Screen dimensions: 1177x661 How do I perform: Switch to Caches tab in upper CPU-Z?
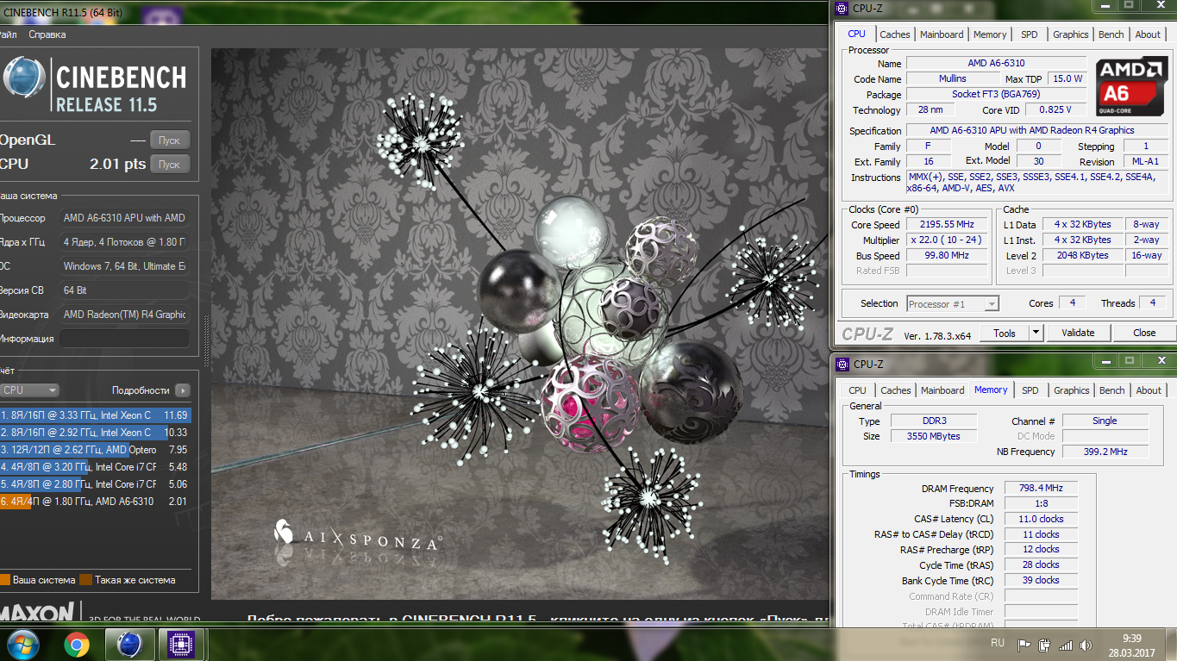[894, 34]
